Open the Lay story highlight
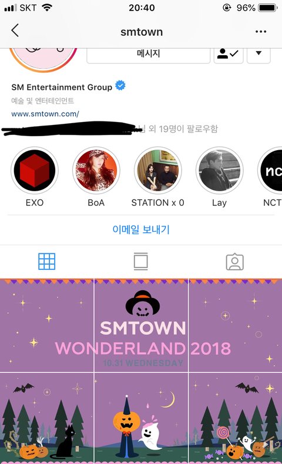 point(220,171)
